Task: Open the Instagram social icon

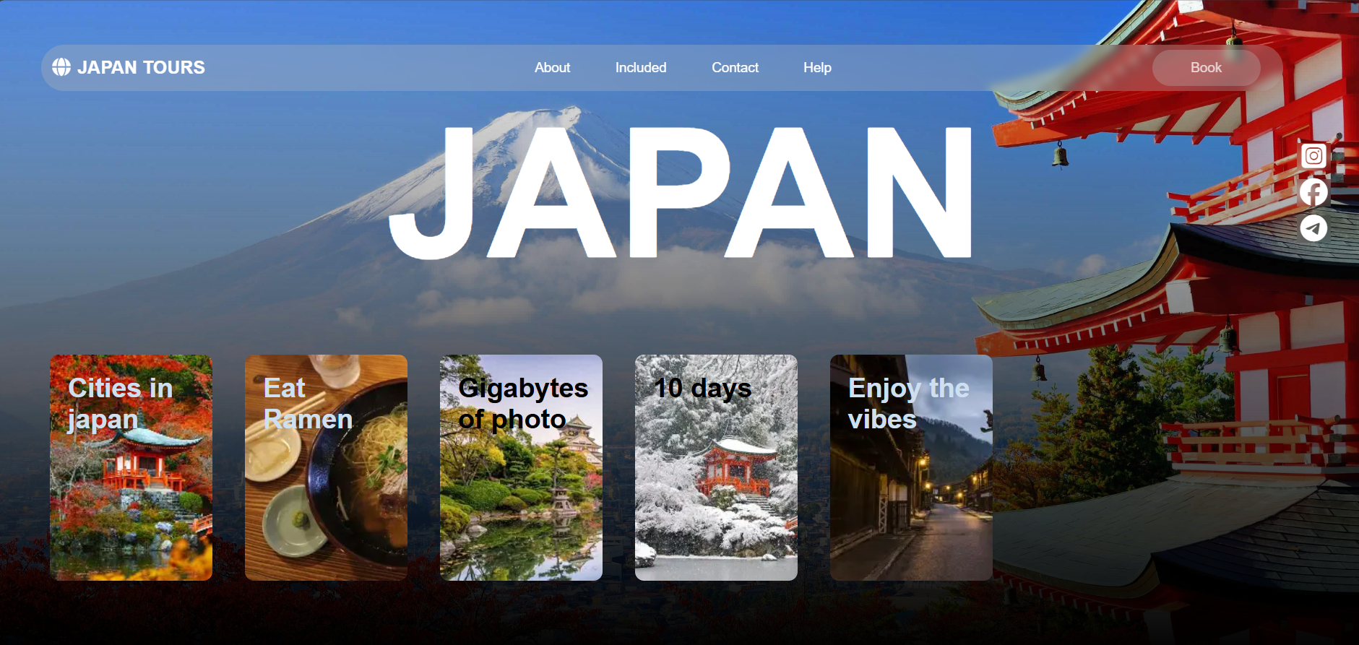Action: tap(1313, 156)
